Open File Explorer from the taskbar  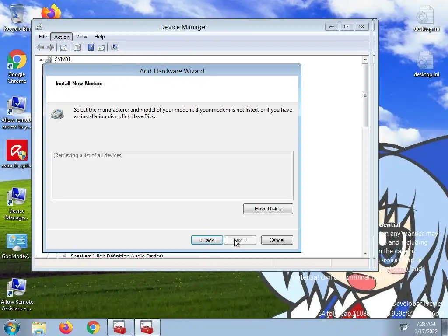tap(39, 327)
